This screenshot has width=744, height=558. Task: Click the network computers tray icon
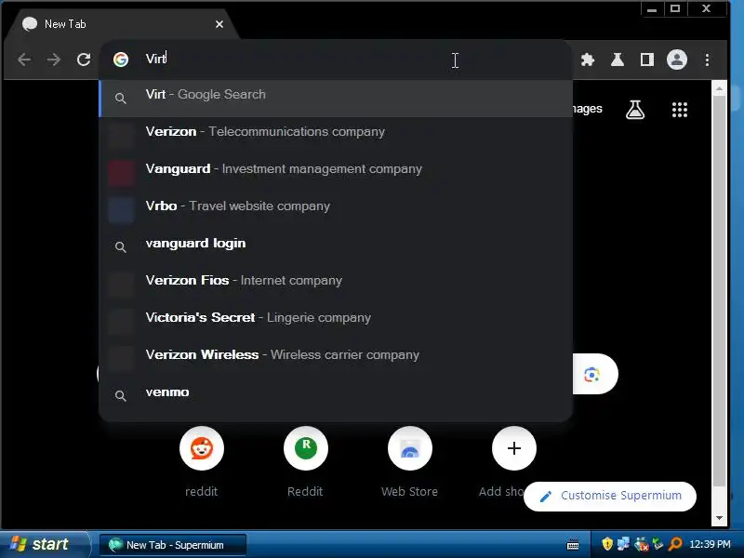[x=623, y=544]
